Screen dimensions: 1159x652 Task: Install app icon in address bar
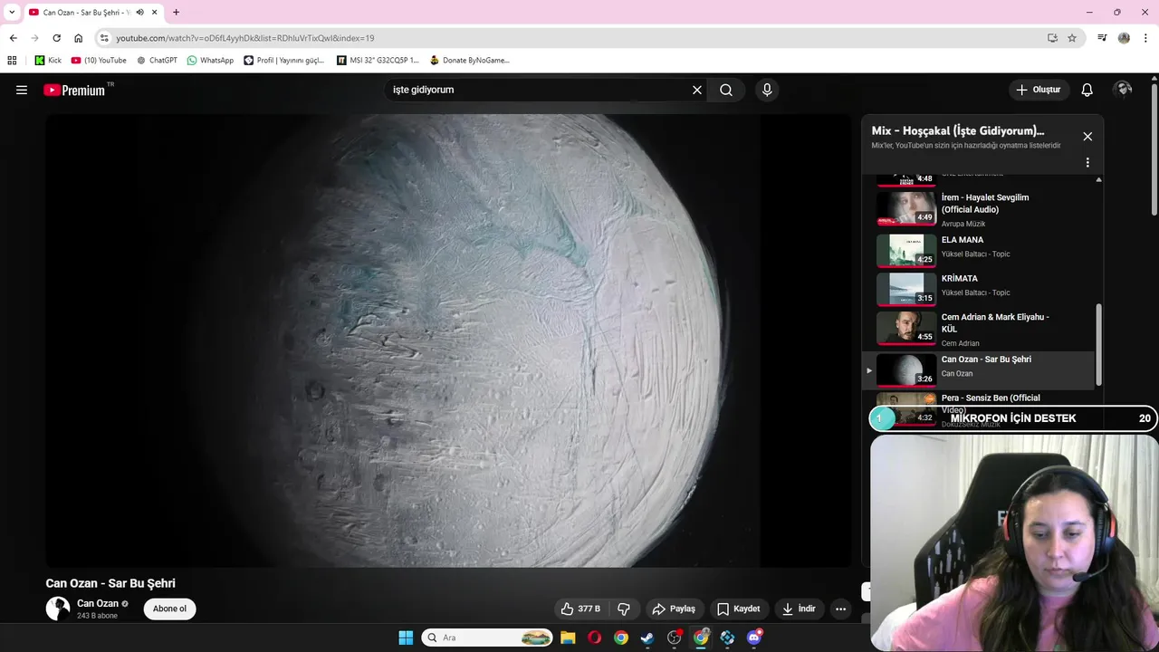1052,38
